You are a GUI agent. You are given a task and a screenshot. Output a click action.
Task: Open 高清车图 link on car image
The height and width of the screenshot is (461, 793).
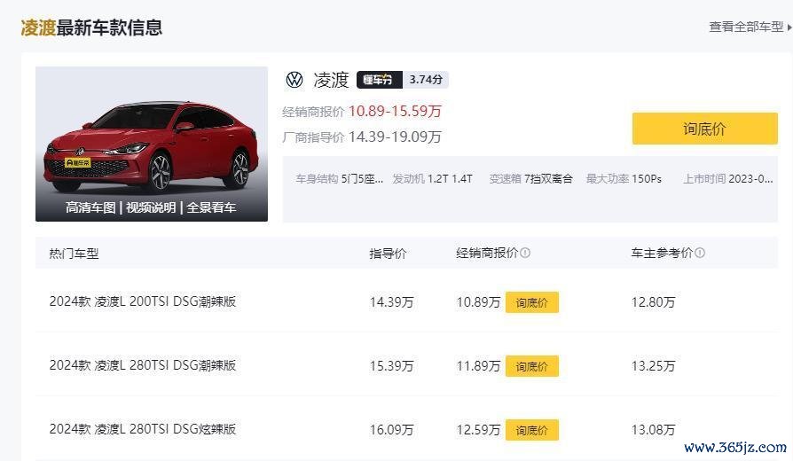click(x=90, y=207)
